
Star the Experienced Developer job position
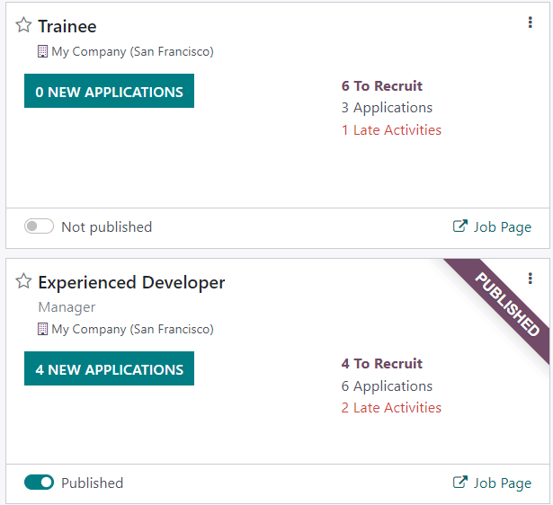[23, 282]
